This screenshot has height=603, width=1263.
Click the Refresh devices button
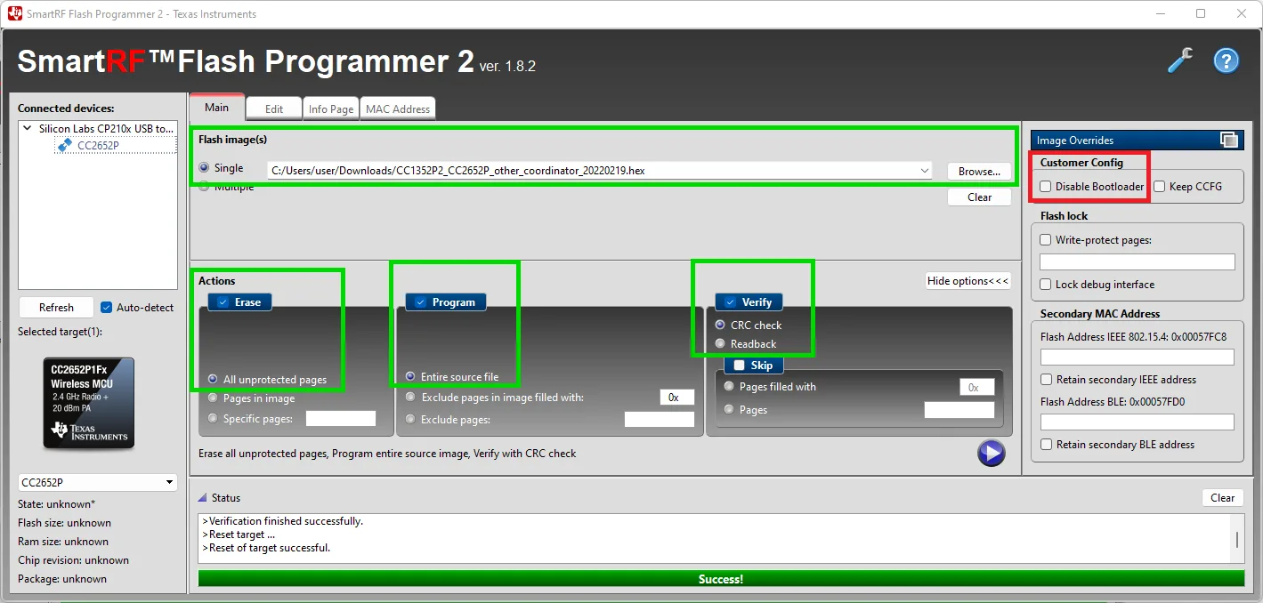pyautogui.click(x=56, y=308)
